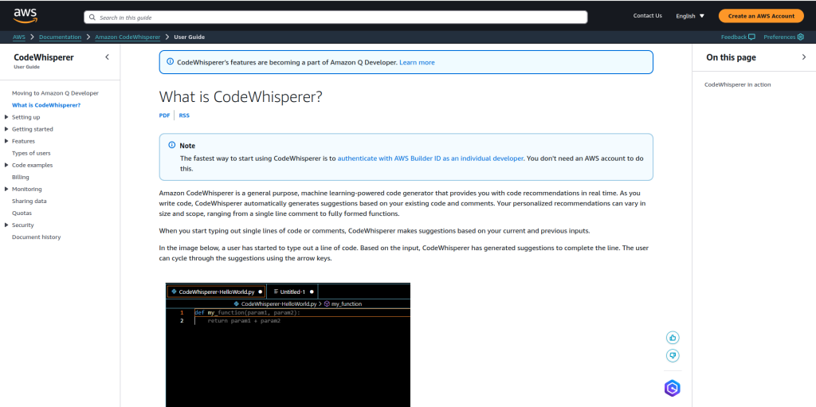
Task: Click the search in this guide field
Action: (335, 17)
